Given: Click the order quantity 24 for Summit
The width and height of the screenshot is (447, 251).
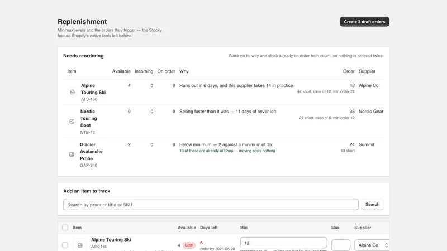Looking at the screenshot, I should tap(352, 144).
